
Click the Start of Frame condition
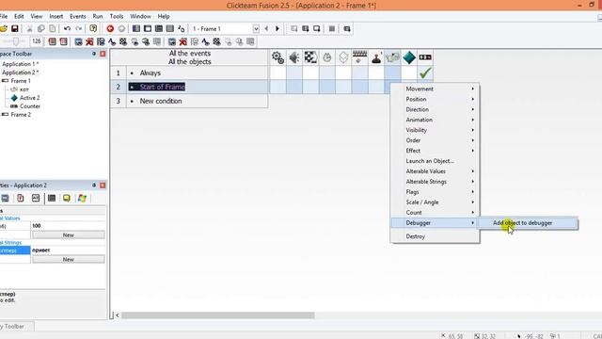(163, 87)
